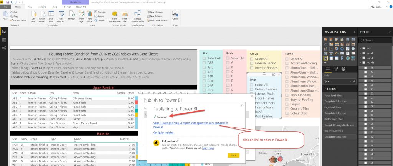
Task: Switch to the Modeling ribbon tab
Action: (x=42, y=7)
